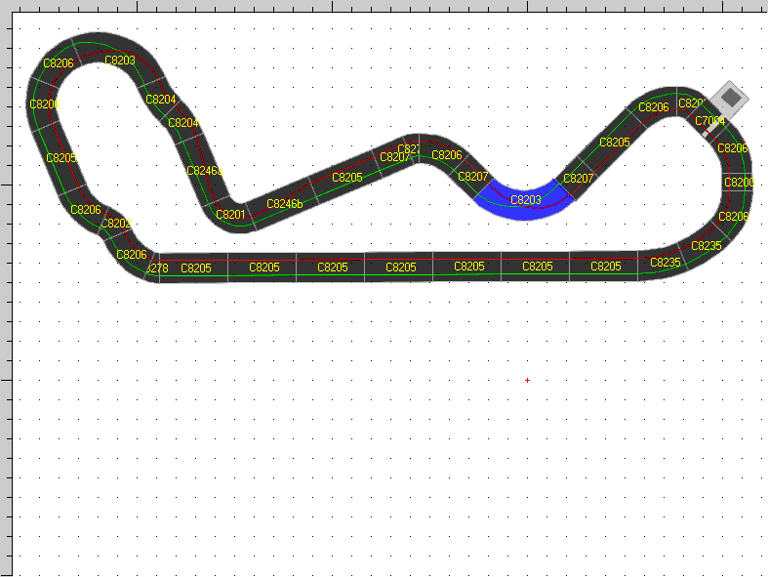The width and height of the screenshot is (768, 577).
Task: Click the C8207 piece right of blue curve
Action: [578, 179]
